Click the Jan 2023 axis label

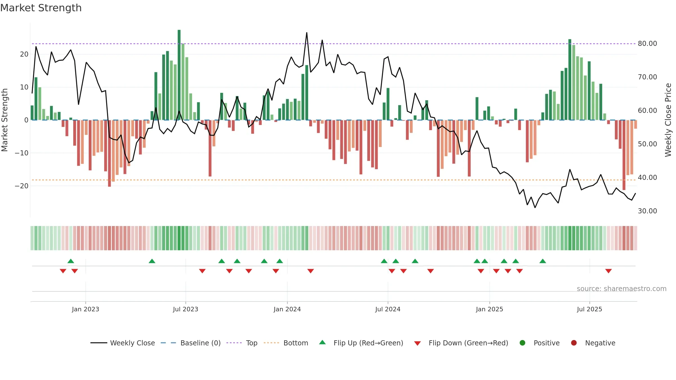85,309
